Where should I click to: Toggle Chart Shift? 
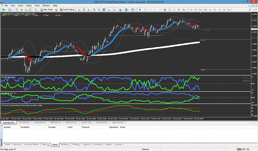(x=114, y=10)
